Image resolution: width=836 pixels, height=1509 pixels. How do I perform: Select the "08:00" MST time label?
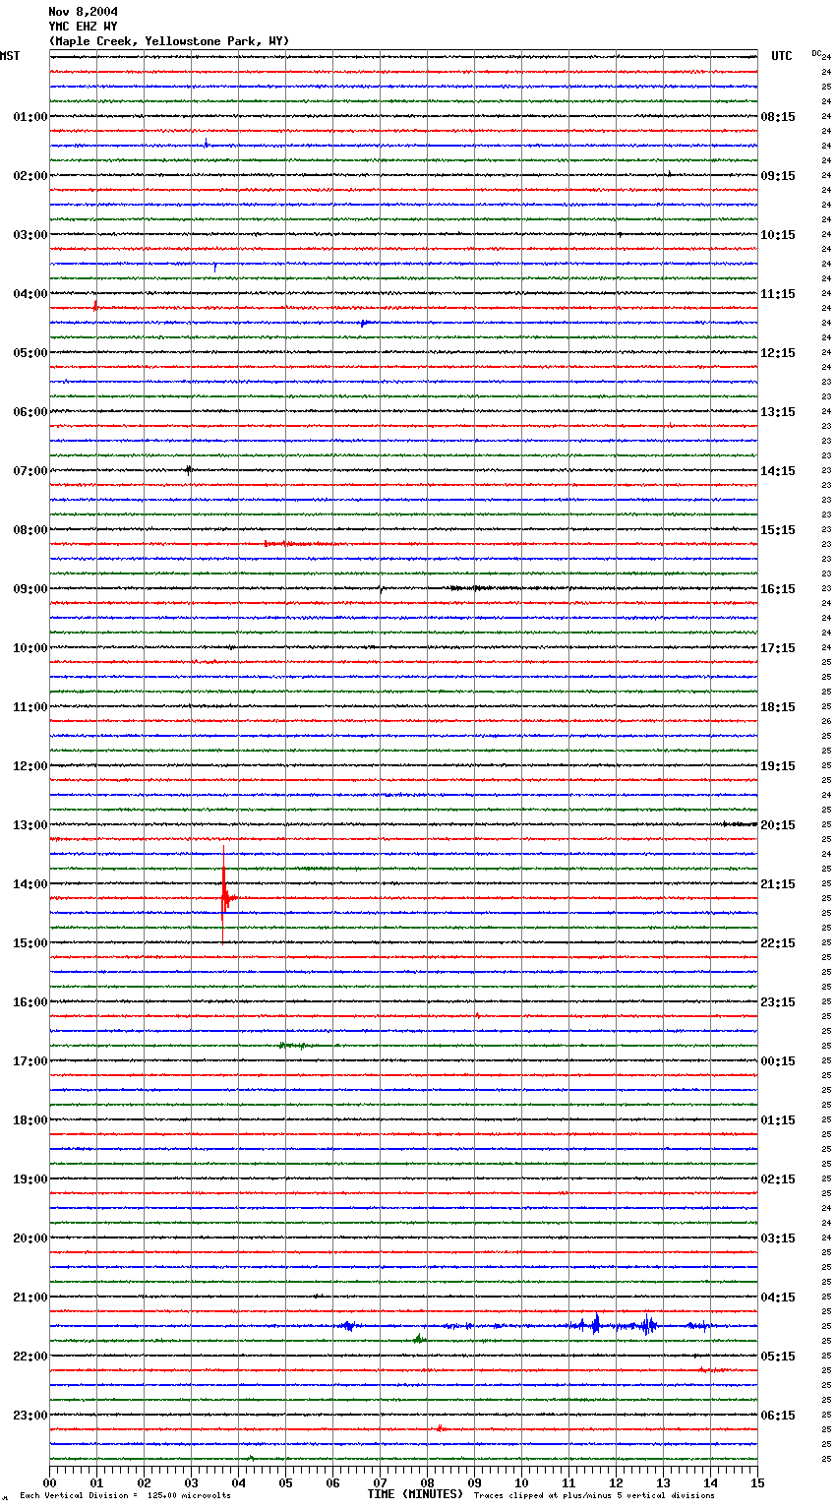pos(30,530)
